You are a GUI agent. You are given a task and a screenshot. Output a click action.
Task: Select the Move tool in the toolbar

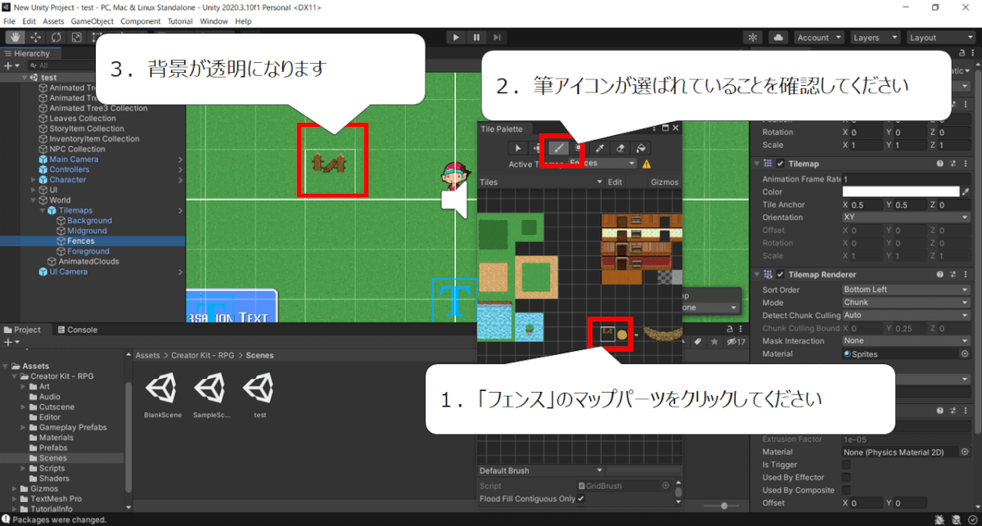pos(36,37)
